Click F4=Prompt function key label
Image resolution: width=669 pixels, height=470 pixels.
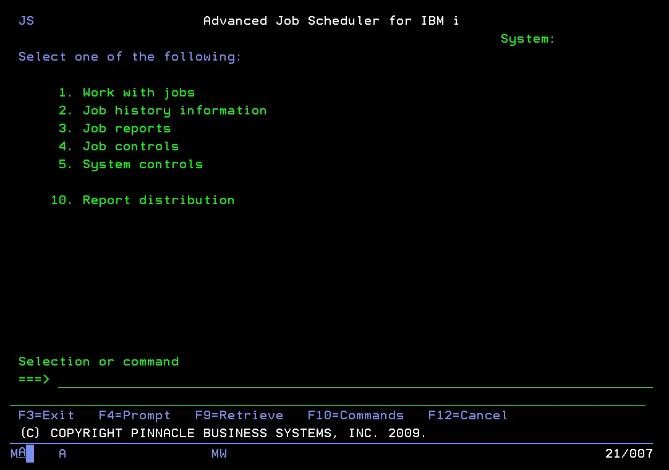134,416
